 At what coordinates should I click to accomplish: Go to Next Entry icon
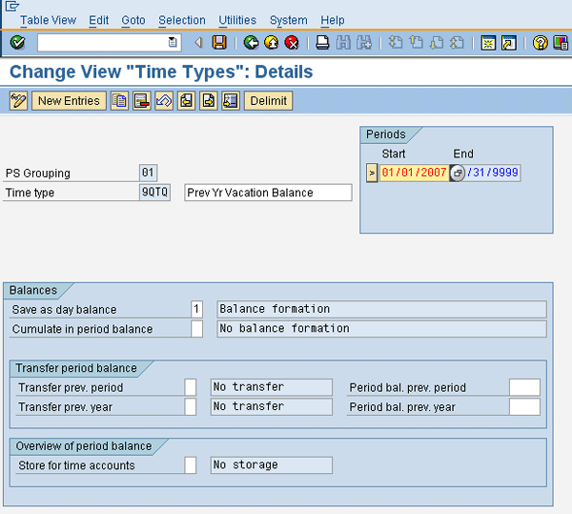209,101
